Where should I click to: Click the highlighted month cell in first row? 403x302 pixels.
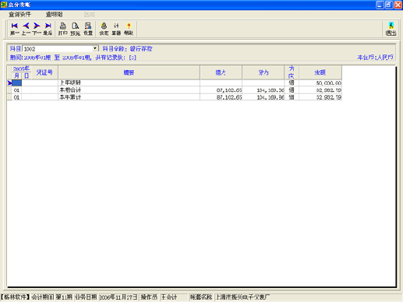16,83
